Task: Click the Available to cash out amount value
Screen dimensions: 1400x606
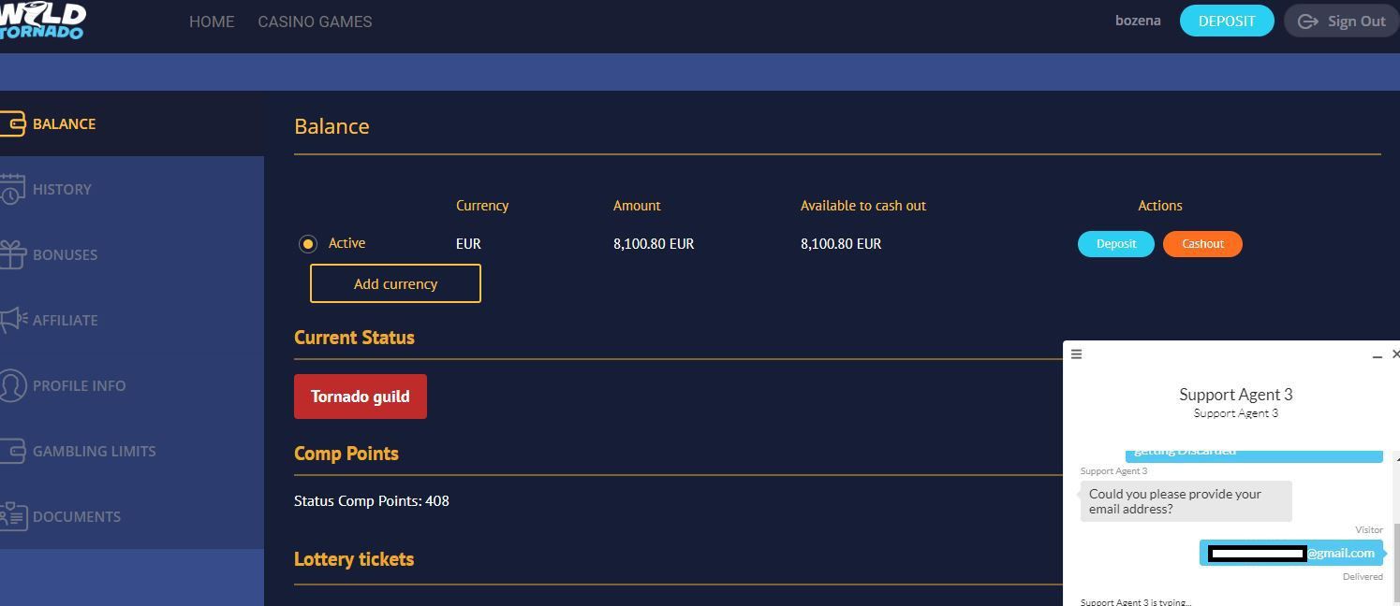Action: coord(841,243)
